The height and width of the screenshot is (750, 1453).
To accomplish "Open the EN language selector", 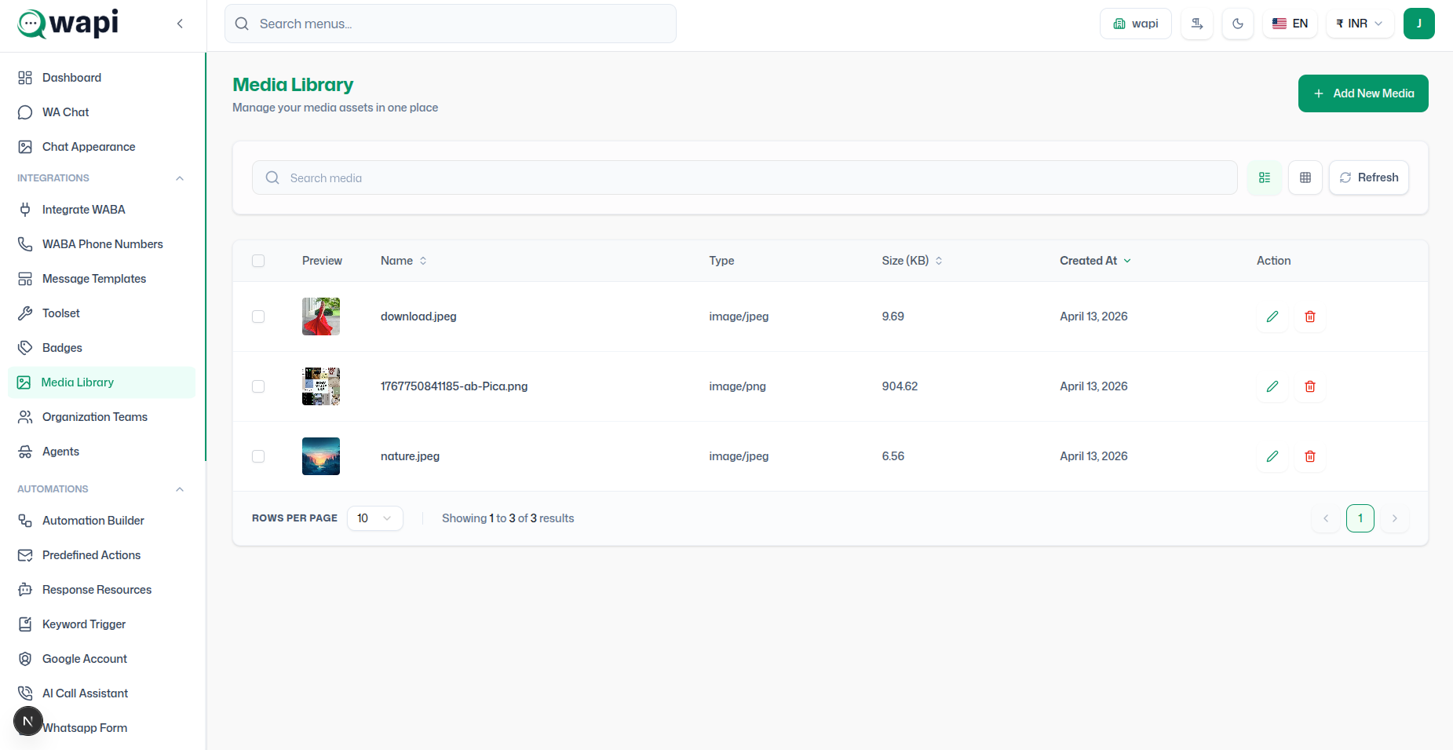I will point(1290,24).
